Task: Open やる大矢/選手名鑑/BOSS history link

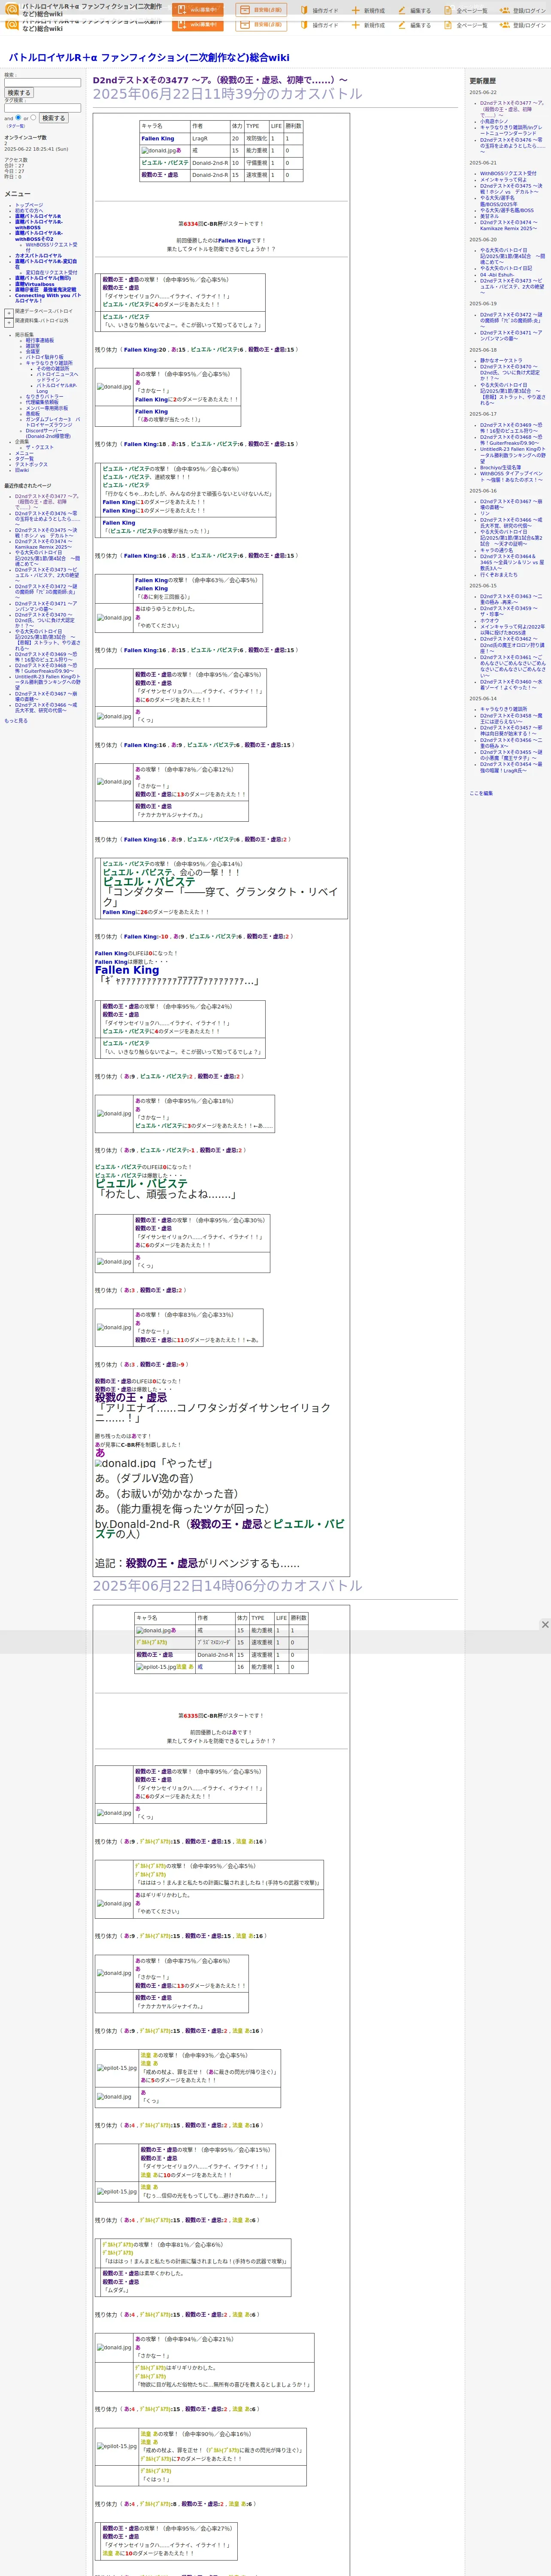Action: (507, 210)
